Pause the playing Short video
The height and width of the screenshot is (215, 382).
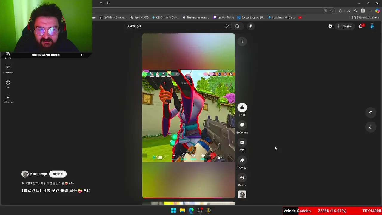189,116
